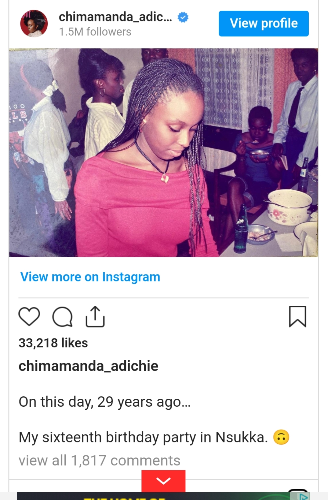Image resolution: width=328 pixels, height=500 pixels.
Task: Click the "1.5M followers" count
Action: click(x=95, y=32)
